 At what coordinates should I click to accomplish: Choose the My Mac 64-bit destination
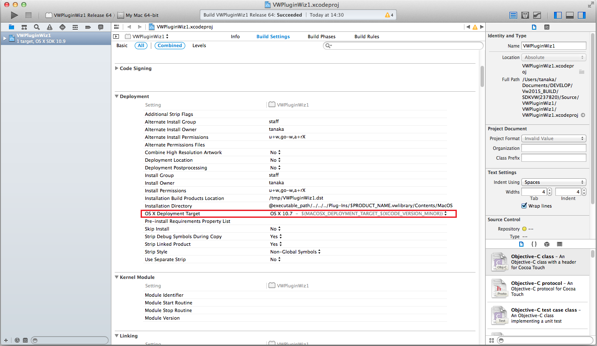[x=138, y=15]
